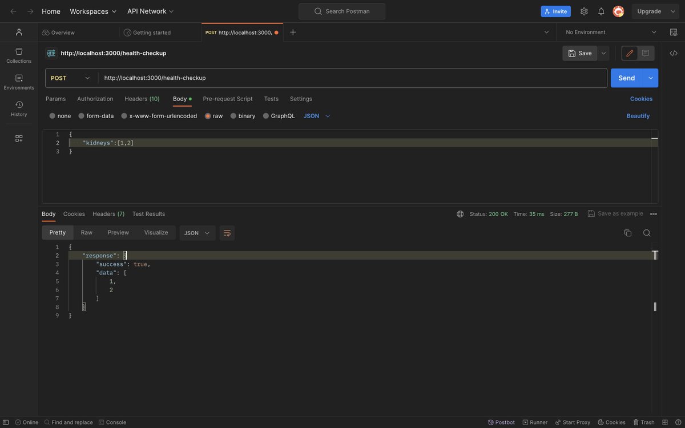Viewport: 685px width, 428px height.
Task: Select the raw body type
Action: point(214,116)
